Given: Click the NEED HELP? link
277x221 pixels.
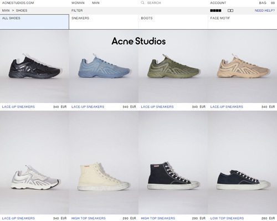Looking at the screenshot, I should point(265,11).
